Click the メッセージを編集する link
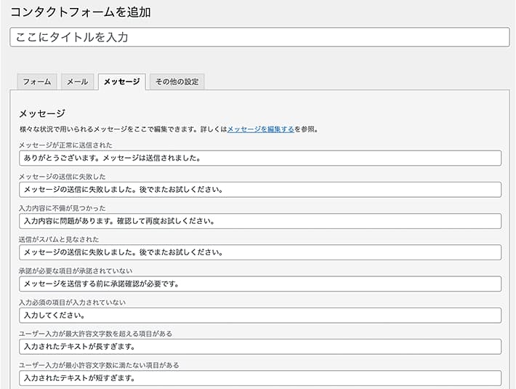The image size is (516, 389). [260, 129]
